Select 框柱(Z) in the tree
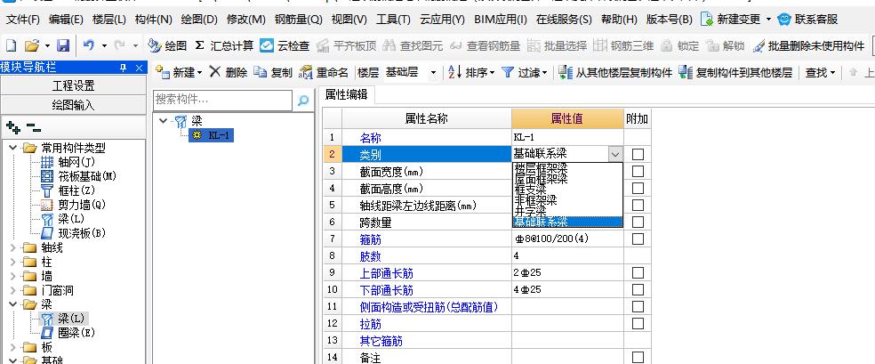The height and width of the screenshot is (364, 875). pos(68,190)
